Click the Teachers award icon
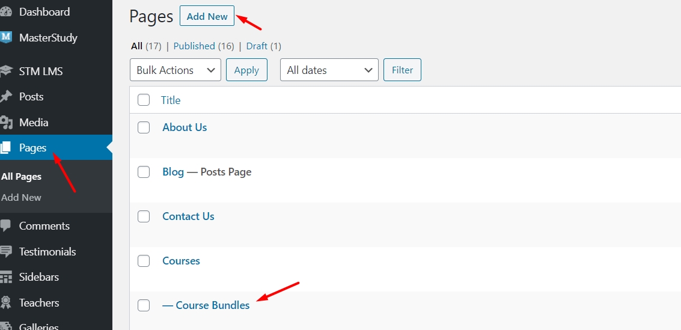681x330 pixels. tap(6, 303)
